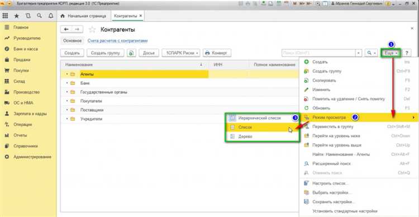The height and width of the screenshot is (217, 419).
Task: Open the 1СПАРК Риски dropdown
Action: tap(181, 53)
